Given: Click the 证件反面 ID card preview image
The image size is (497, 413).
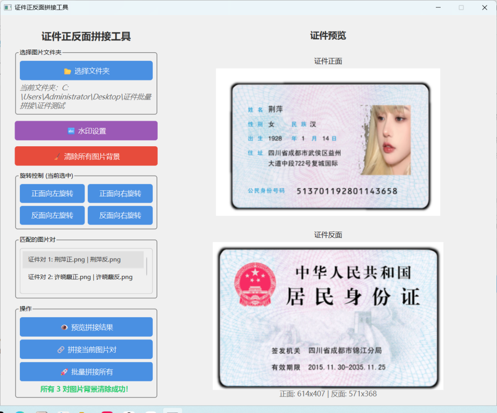Looking at the screenshot, I should (328, 316).
